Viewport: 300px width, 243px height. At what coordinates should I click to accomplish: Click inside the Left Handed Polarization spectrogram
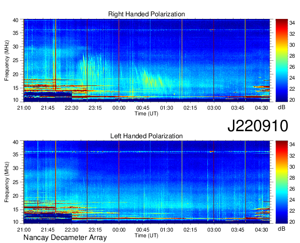click(146, 182)
